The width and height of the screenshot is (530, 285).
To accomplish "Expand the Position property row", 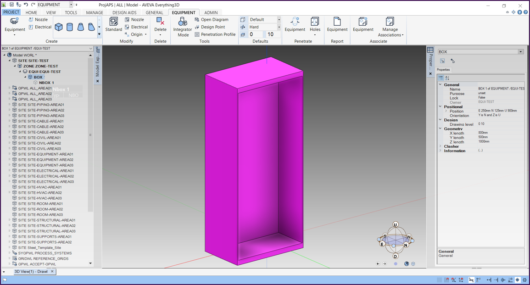I will 446,111.
